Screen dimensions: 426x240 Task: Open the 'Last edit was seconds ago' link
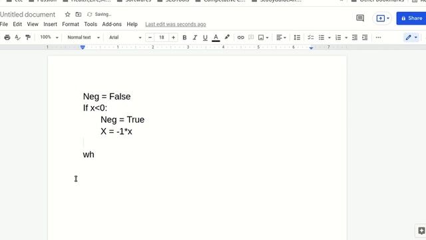click(176, 24)
